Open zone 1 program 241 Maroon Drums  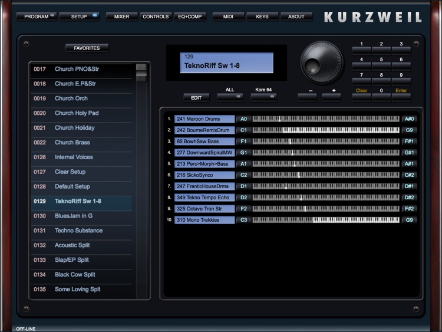(204, 119)
